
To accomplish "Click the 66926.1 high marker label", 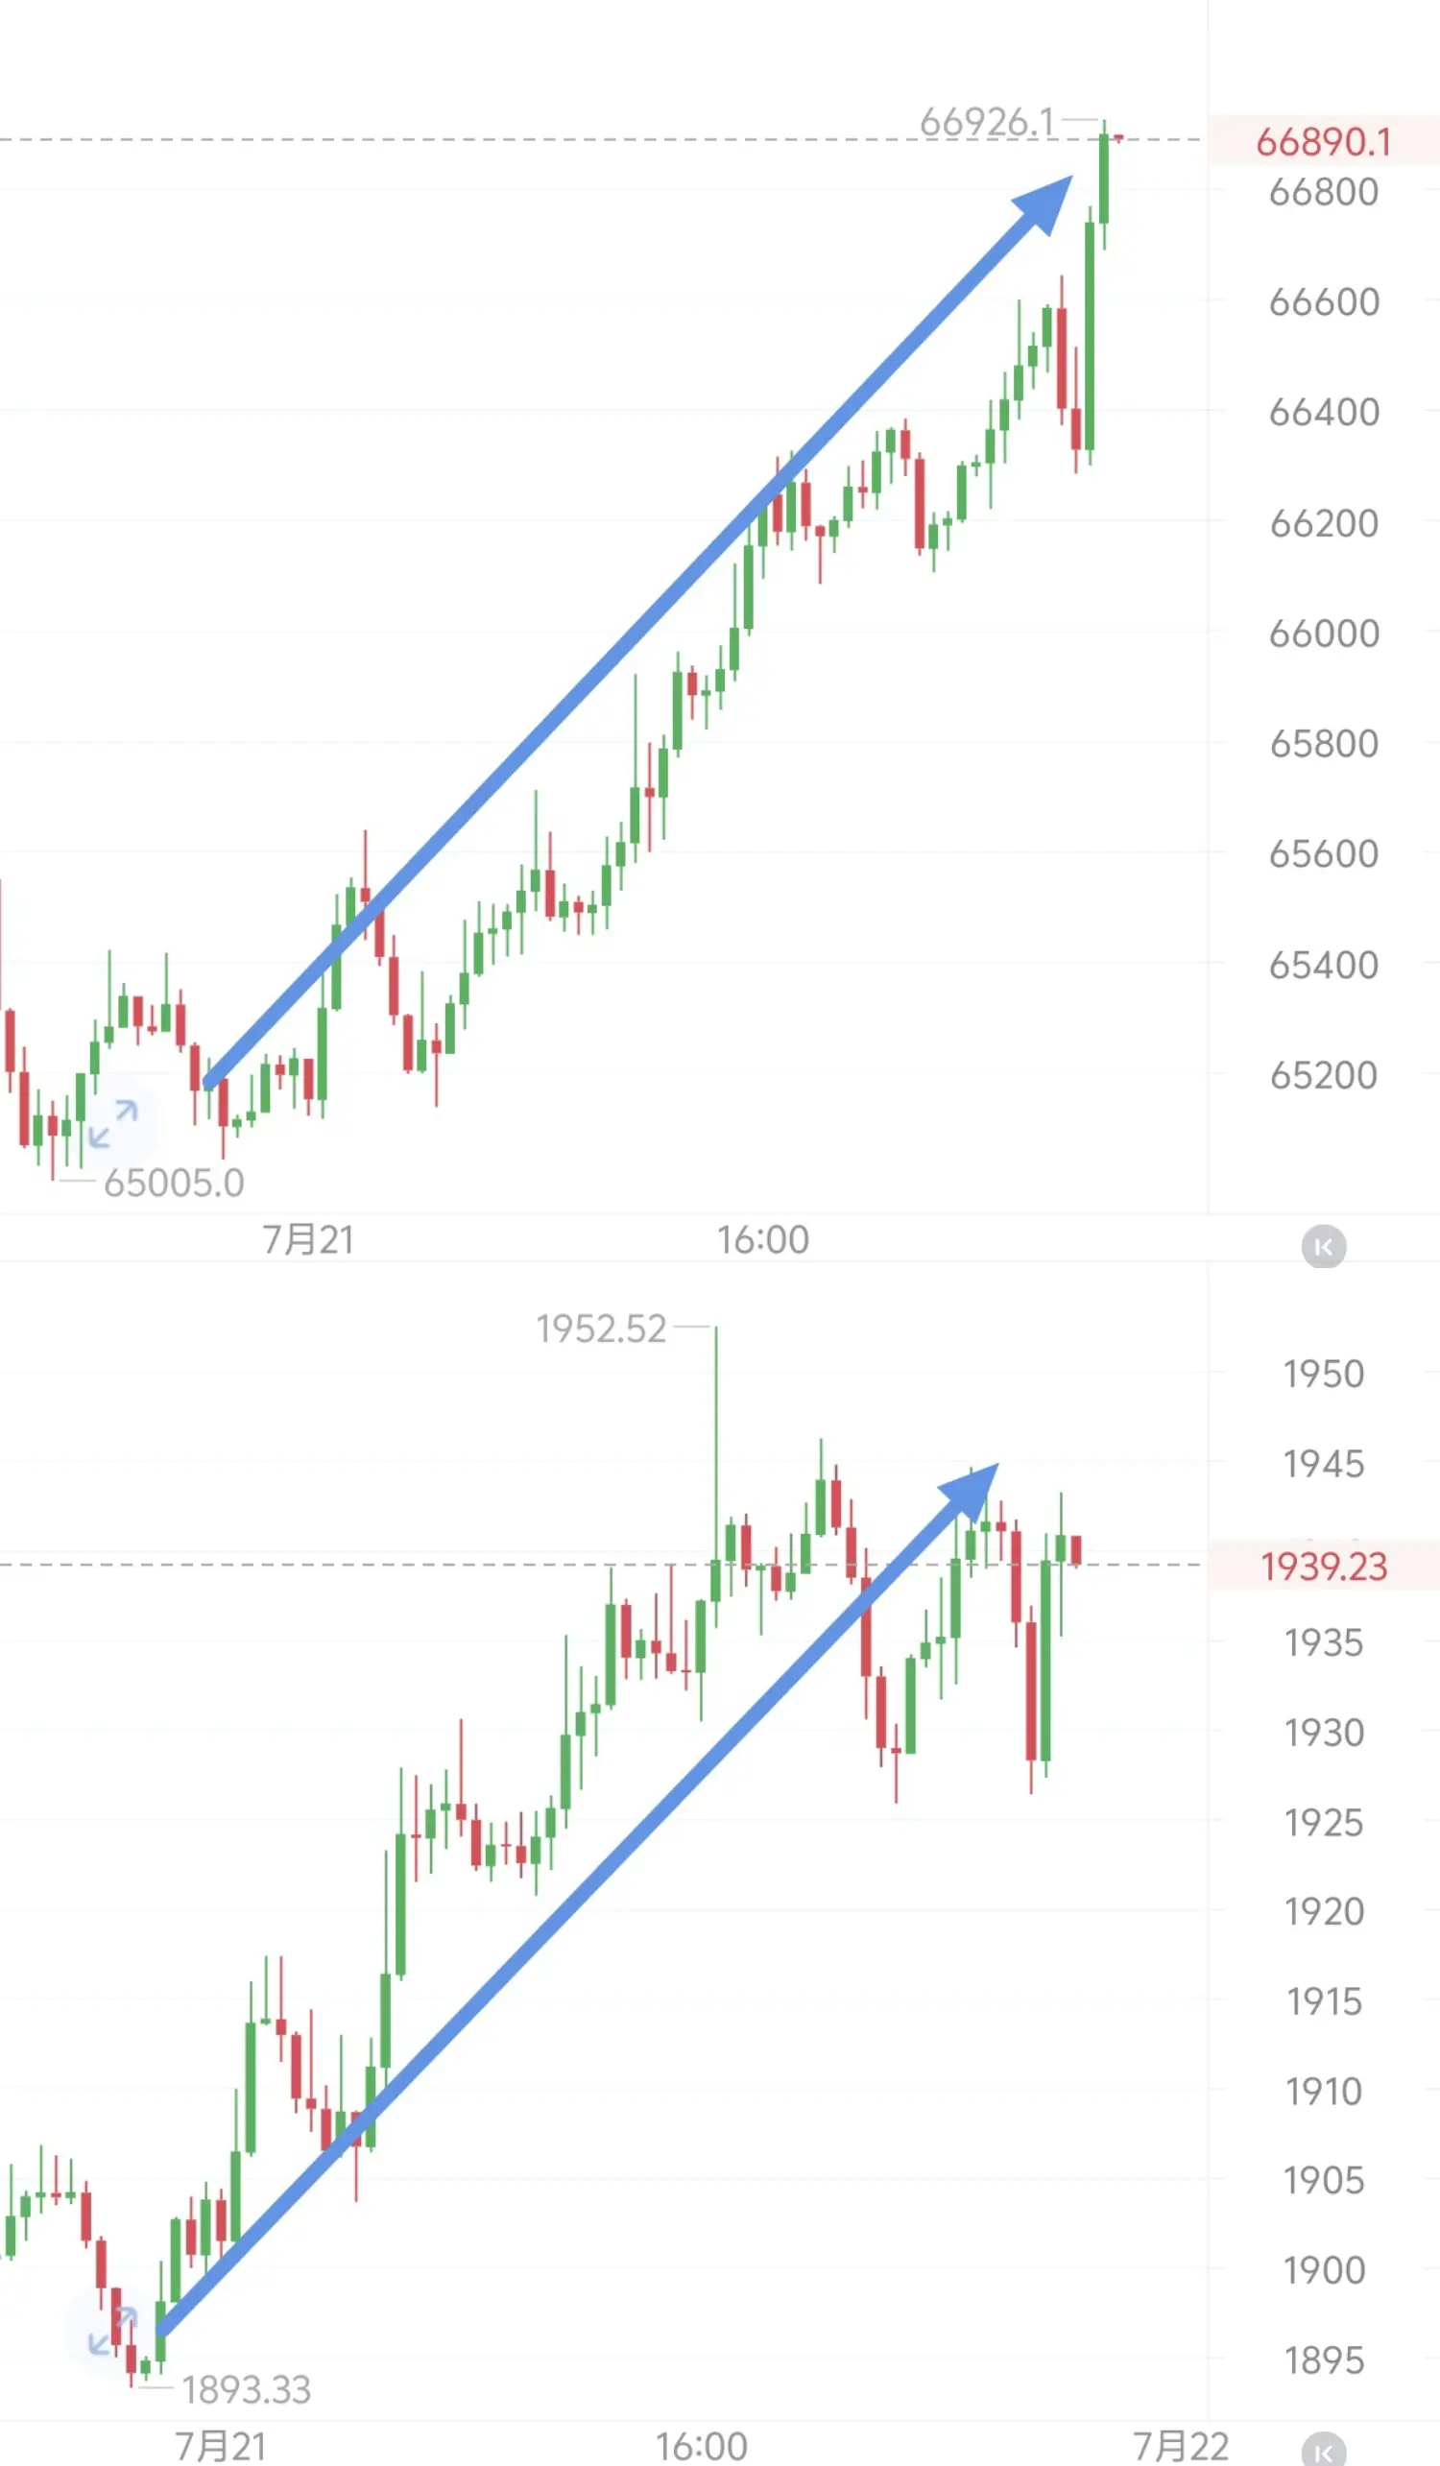I will coord(988,122).
